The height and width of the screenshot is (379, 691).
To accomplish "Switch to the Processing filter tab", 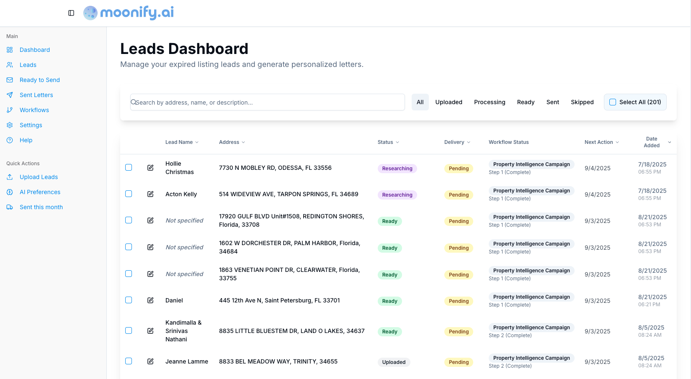I will tap(490, 102).
